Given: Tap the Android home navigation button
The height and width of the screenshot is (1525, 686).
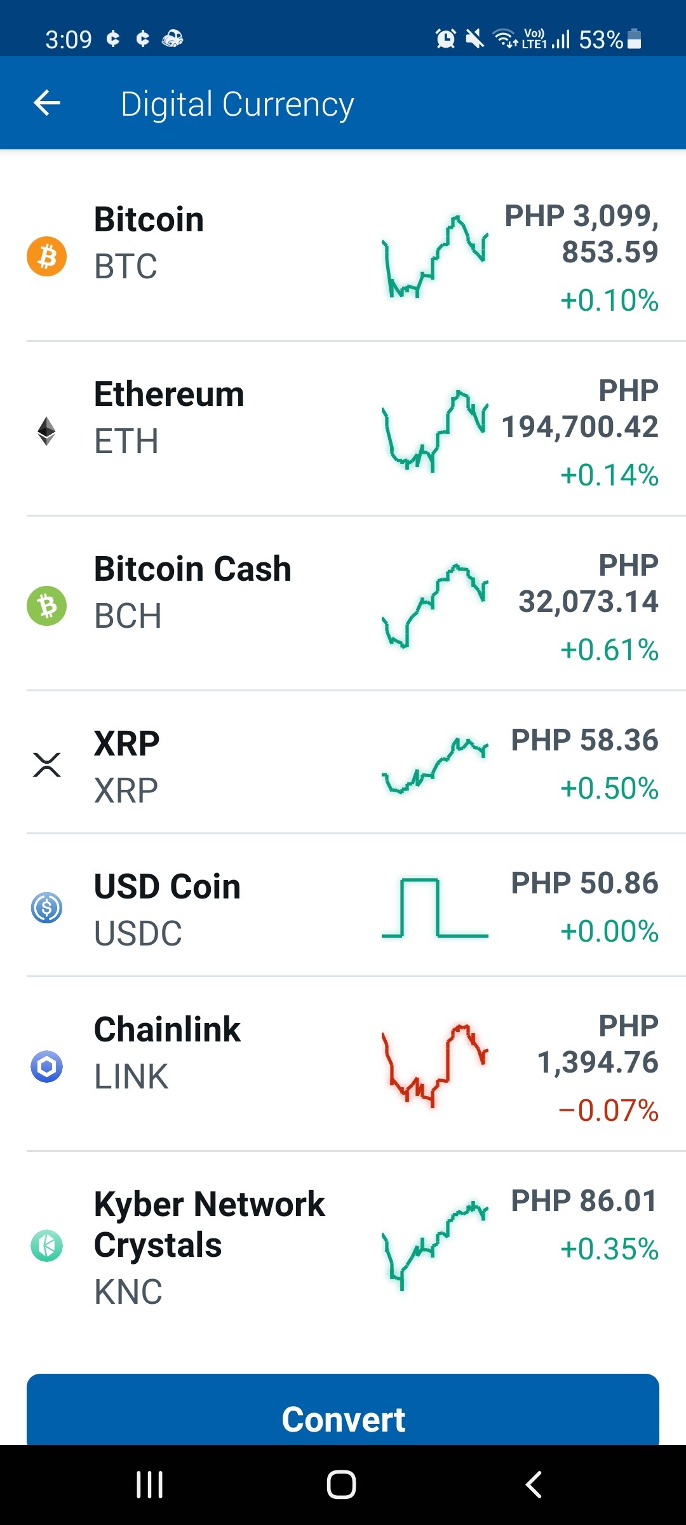Looking at the screenshot, I should point(341,1484).
